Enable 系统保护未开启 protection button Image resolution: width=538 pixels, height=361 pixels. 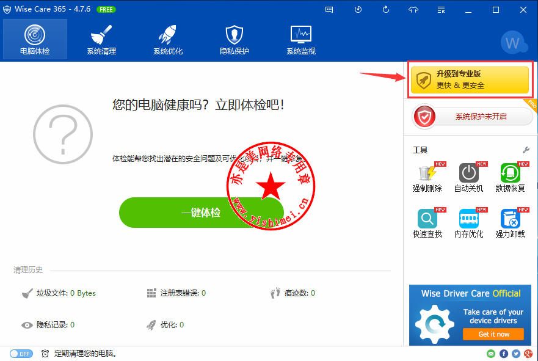click(x=472, y=117)
